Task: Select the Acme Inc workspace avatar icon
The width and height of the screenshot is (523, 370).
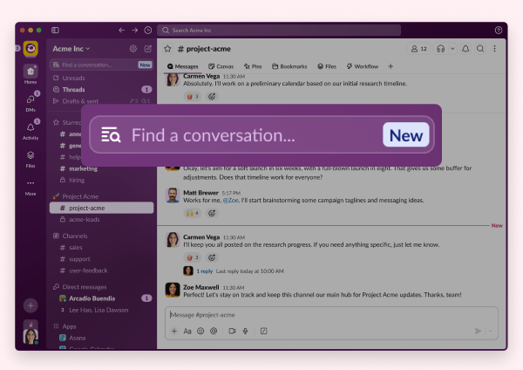Action: click(31, 49)
